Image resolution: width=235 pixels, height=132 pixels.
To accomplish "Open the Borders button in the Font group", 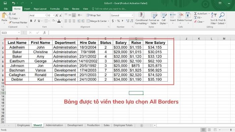I will click(x=46, y=21).
